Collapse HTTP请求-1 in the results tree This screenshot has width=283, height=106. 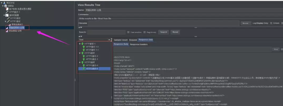coord(80,44)
